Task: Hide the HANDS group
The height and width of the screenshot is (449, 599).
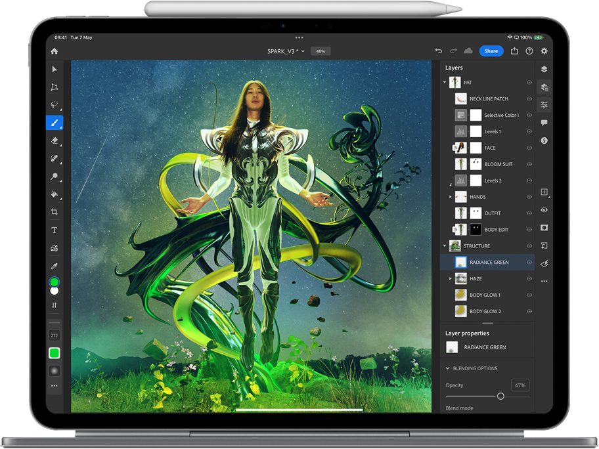Action: coord(529,197)
